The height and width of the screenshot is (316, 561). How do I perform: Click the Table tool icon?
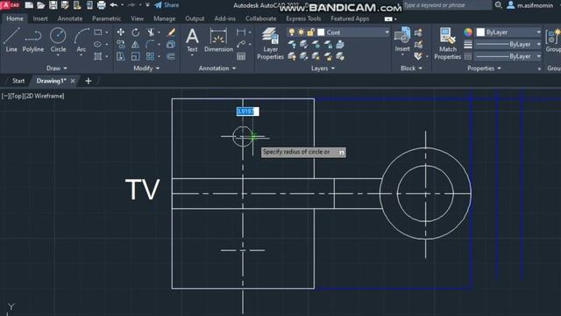click(x=241, y=56)
